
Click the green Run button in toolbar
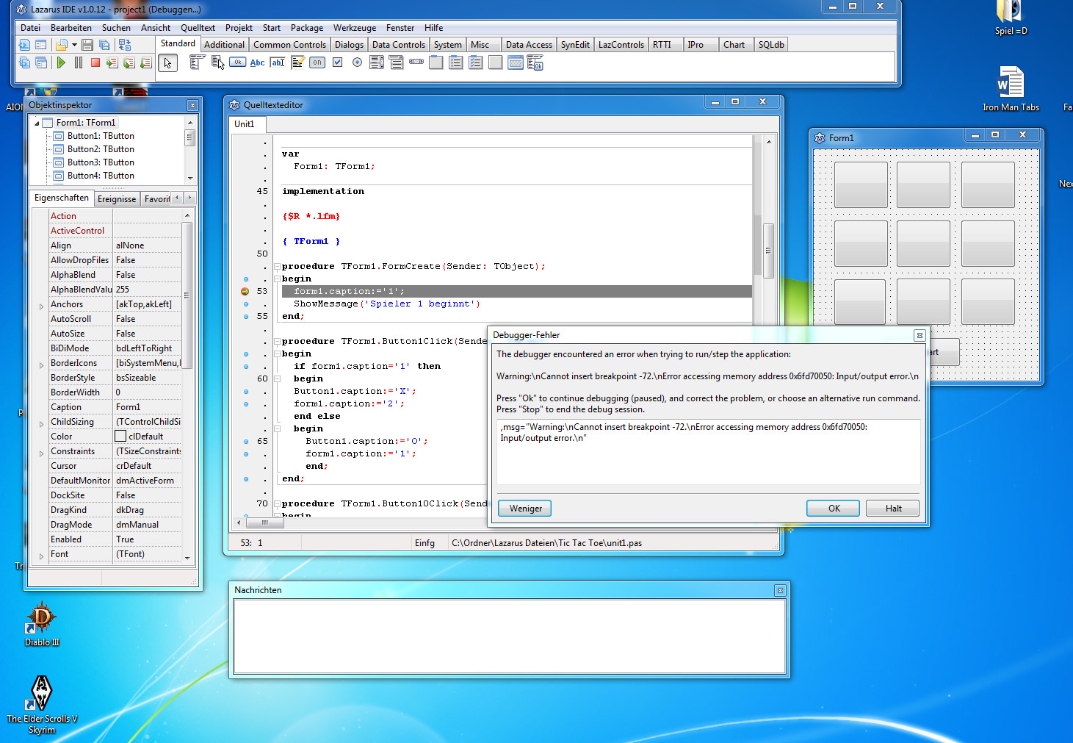click(x=61, y=63)
